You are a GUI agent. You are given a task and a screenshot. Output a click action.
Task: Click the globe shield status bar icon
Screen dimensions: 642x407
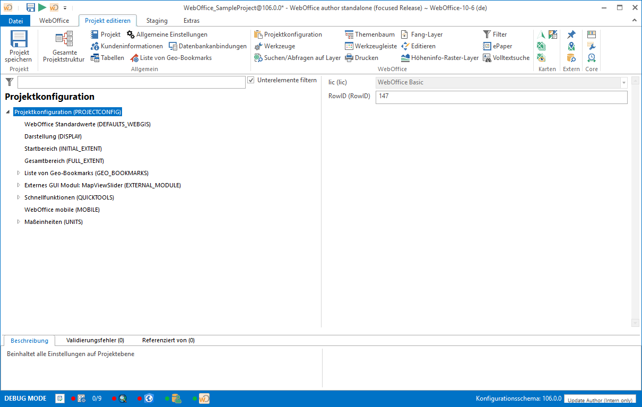click(149, 398)
